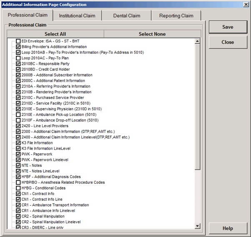Click the Save button
The height and width of the screenshot is (237, 251).
pyautogui.click(x=228, y=27)
